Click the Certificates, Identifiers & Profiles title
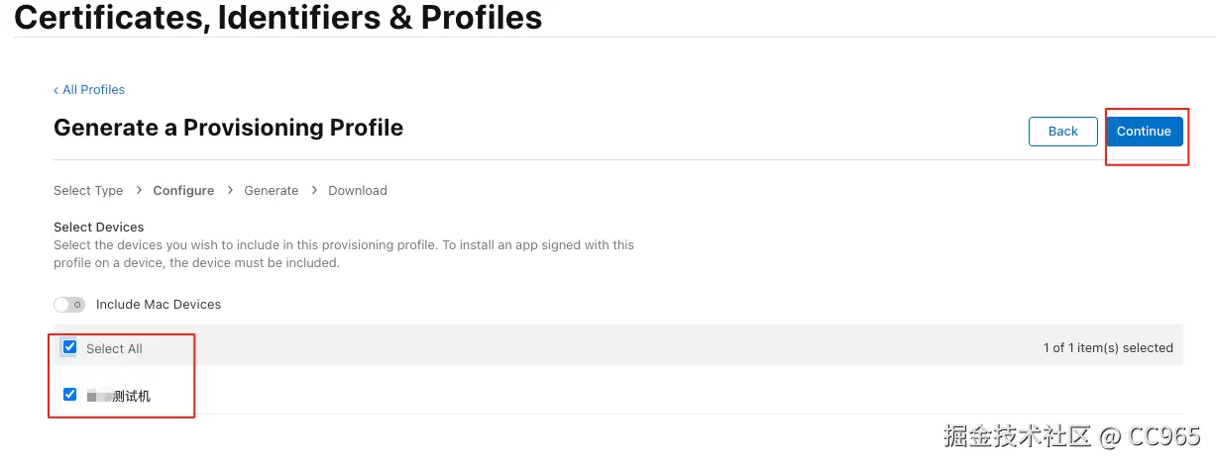 [x=278, y=17]
